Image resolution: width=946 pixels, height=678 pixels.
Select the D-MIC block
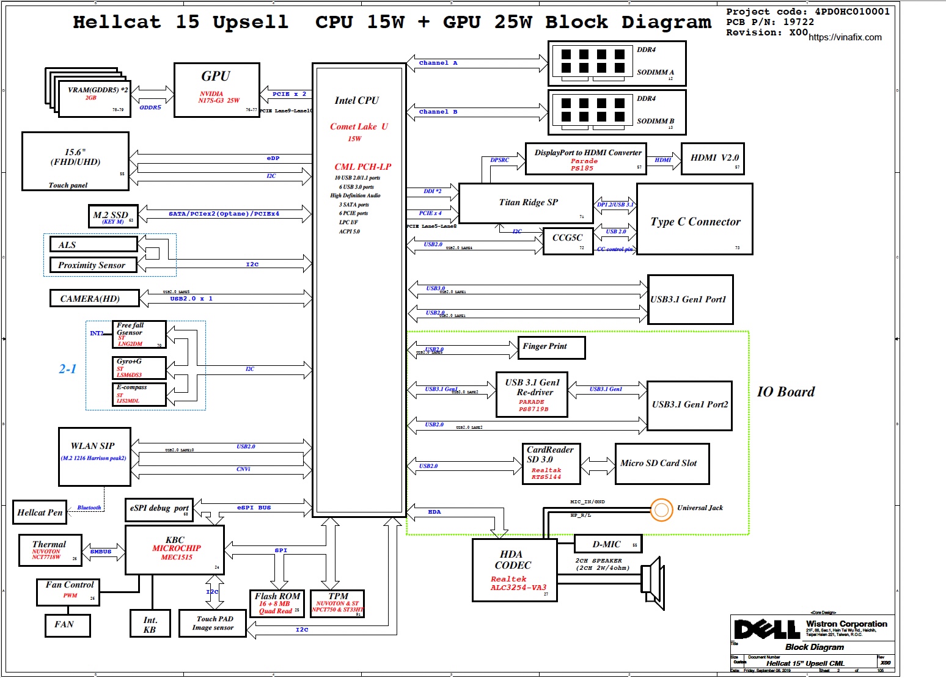pyautogui.click(x=609, y=544)
